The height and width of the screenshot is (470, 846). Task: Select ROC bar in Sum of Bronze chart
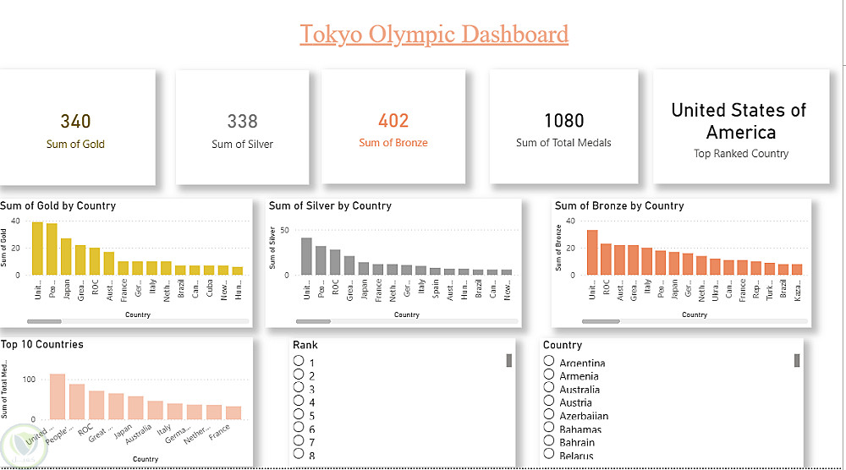tap(606, 260)
